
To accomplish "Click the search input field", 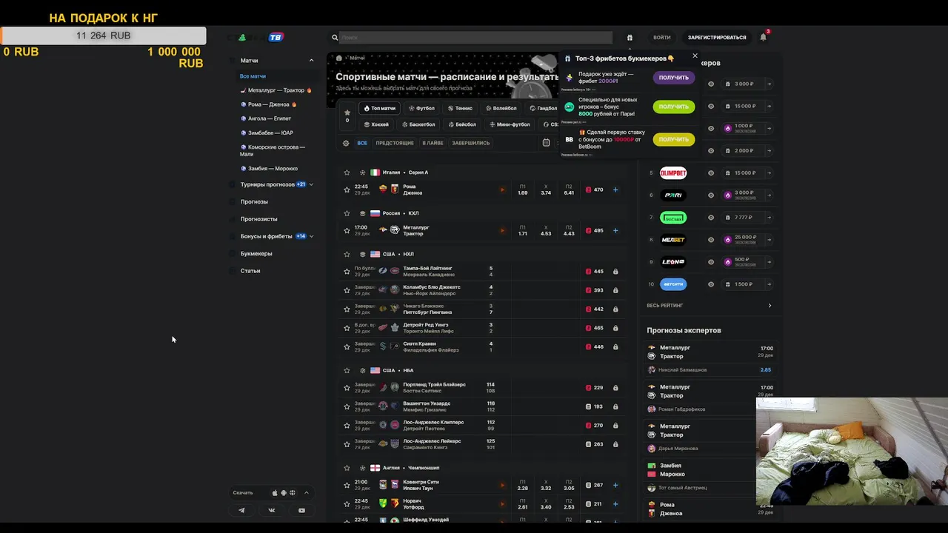I will [475, 37].
